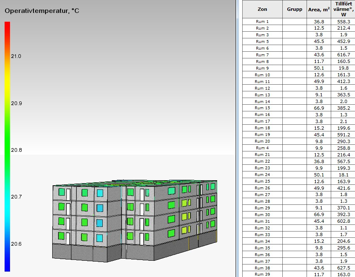Click the 567.5 heat value for Rum 22
This screenshot has height=277, width=355.
coord(343,161)
